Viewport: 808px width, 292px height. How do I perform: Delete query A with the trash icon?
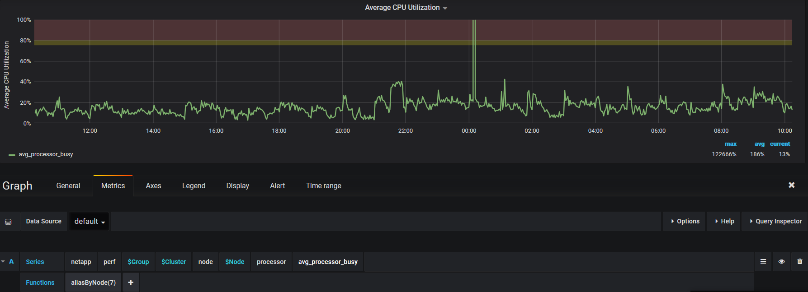point(800,262)
